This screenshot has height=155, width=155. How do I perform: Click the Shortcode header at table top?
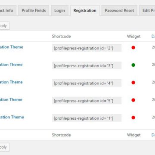point(61,36)
